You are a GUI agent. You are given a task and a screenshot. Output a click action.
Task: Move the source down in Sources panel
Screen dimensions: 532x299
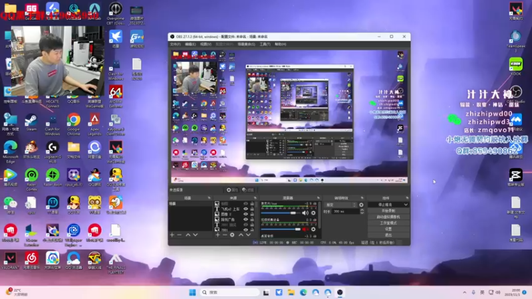click(248, 235)
